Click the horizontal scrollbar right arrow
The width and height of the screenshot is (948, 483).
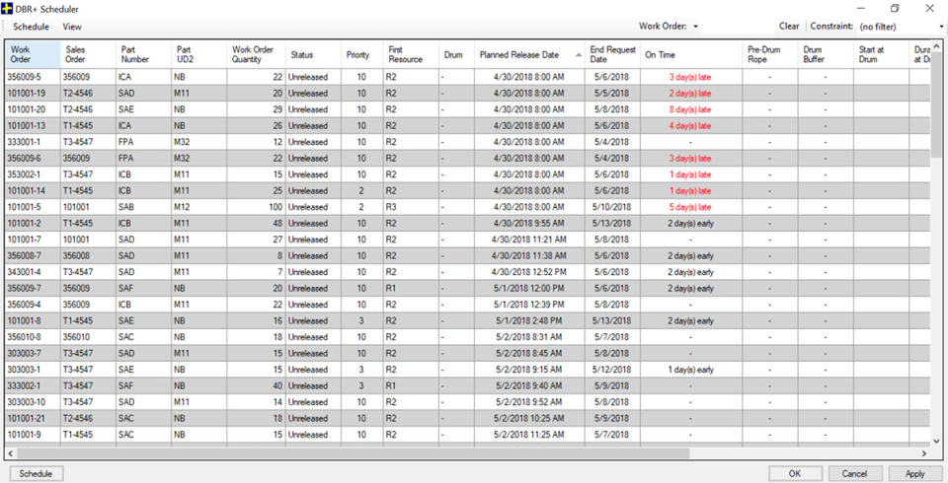924,452
